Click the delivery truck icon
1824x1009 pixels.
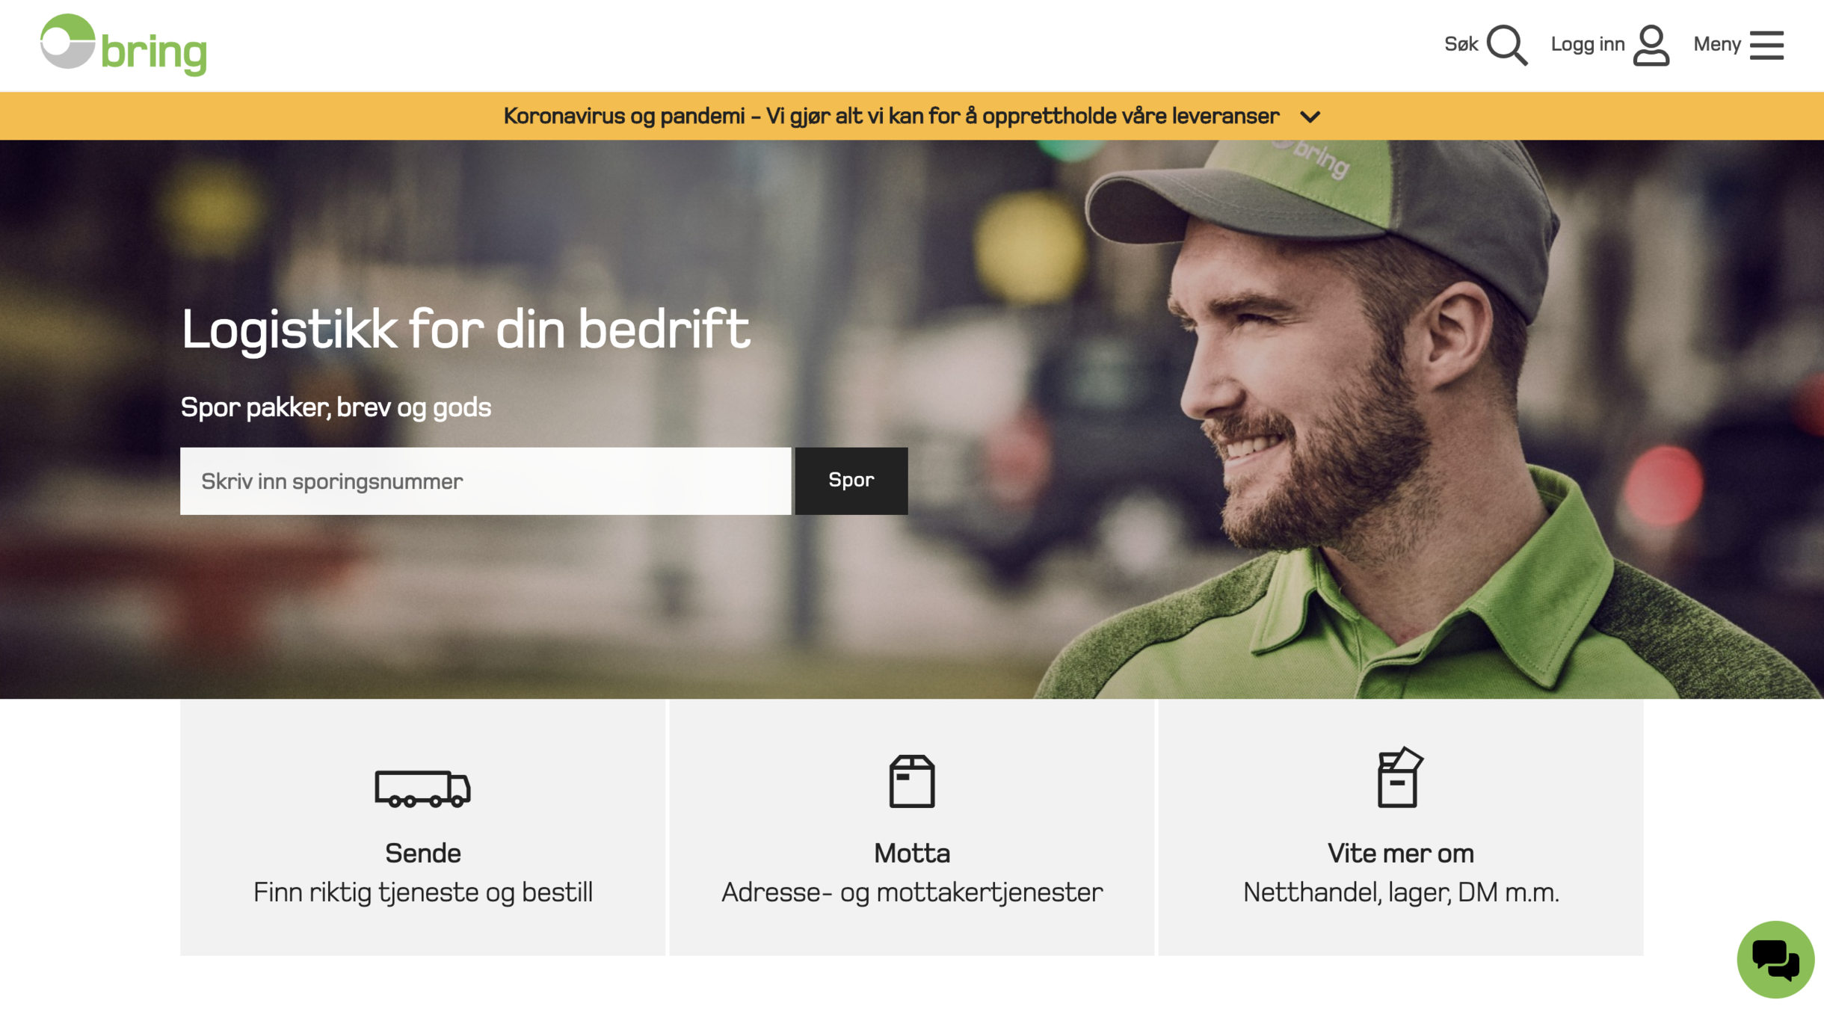coord(422,788)
